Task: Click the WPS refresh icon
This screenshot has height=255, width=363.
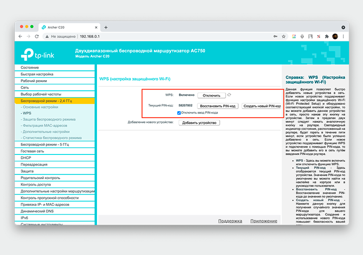Action: point(229,95)
